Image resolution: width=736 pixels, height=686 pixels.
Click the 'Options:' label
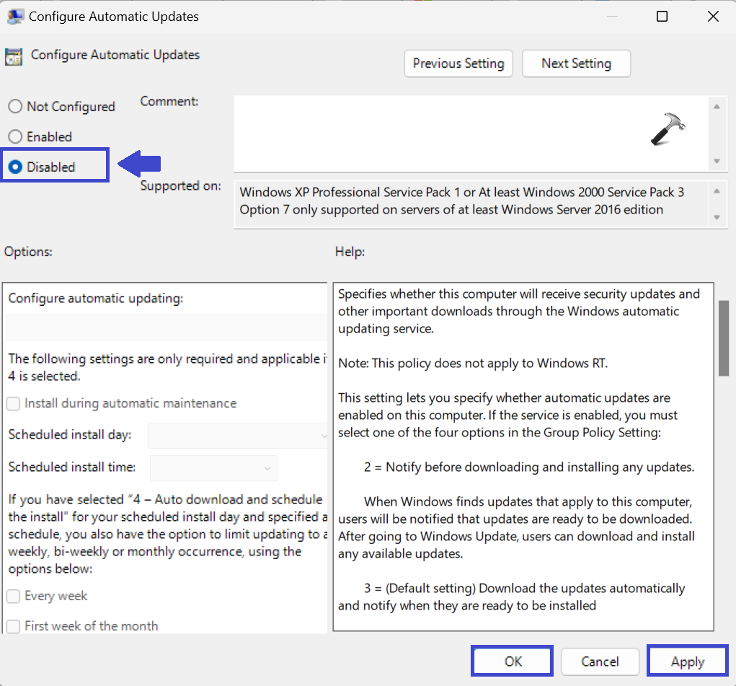28,252
